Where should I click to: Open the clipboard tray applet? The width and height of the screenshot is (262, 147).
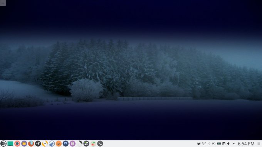(x=224, y=144)
